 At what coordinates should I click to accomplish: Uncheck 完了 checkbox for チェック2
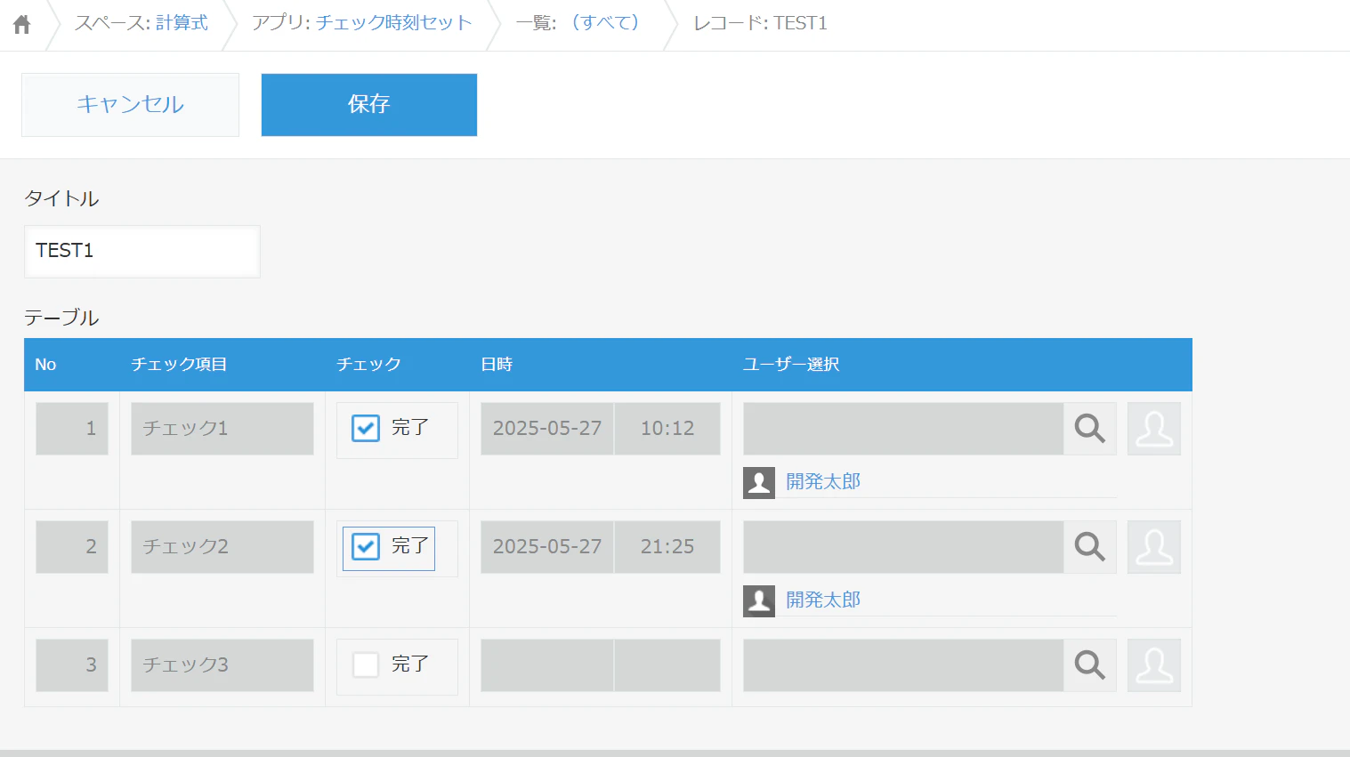click(x=366, y=547)
